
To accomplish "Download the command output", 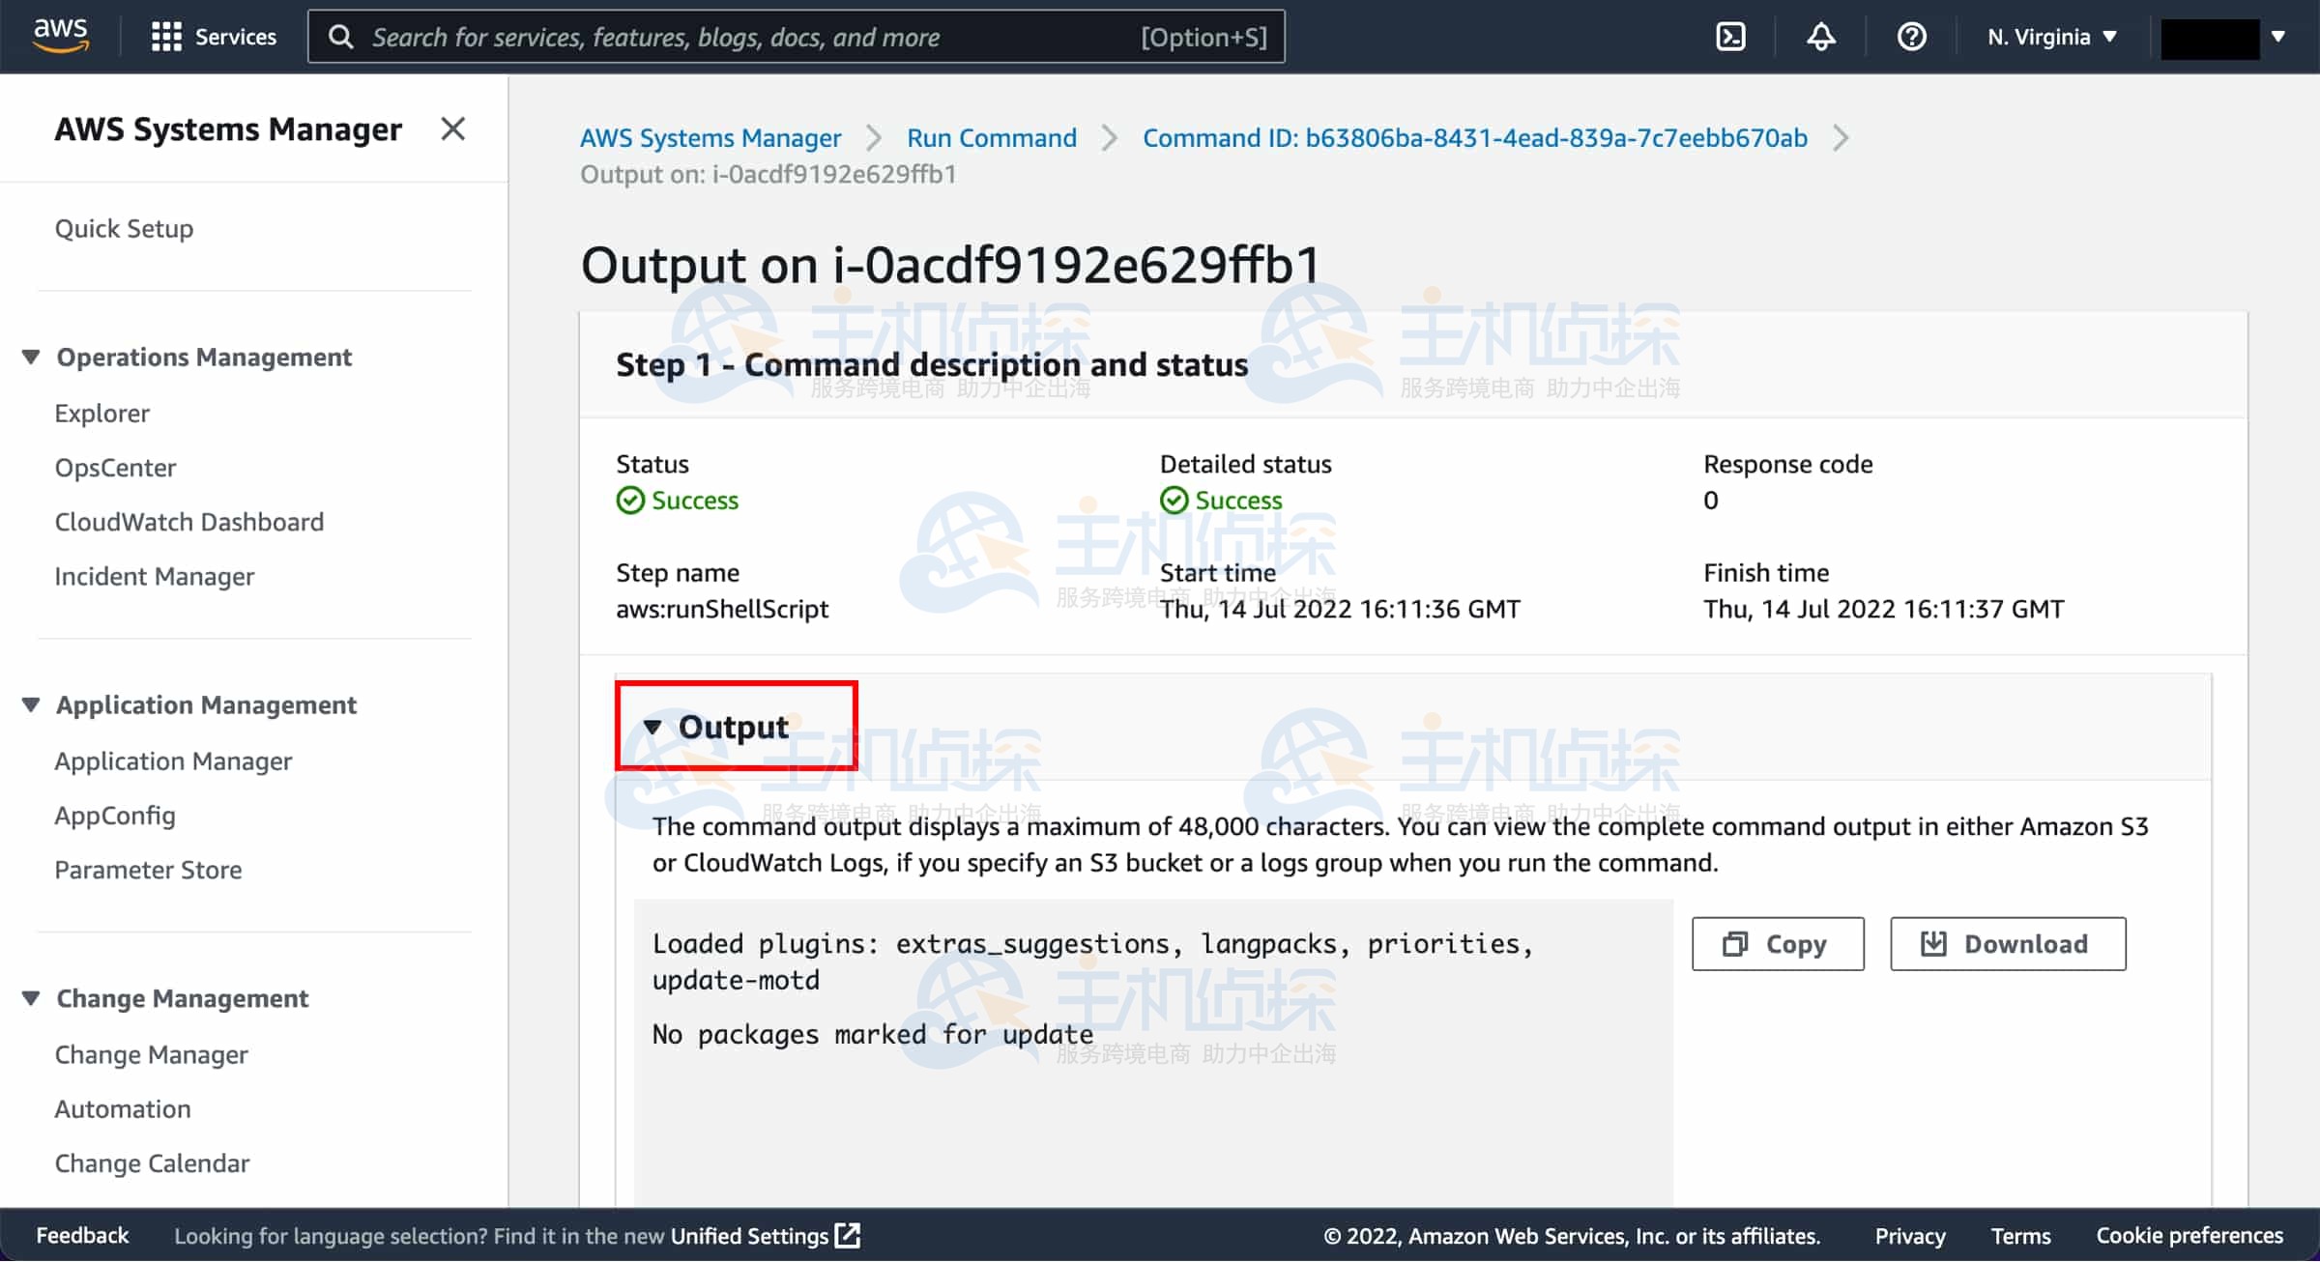I will (x=2007, y=943).
